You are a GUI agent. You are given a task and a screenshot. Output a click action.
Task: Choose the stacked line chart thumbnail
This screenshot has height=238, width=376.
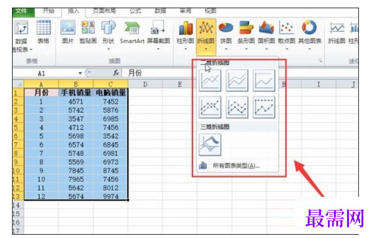tap(237, 81)
